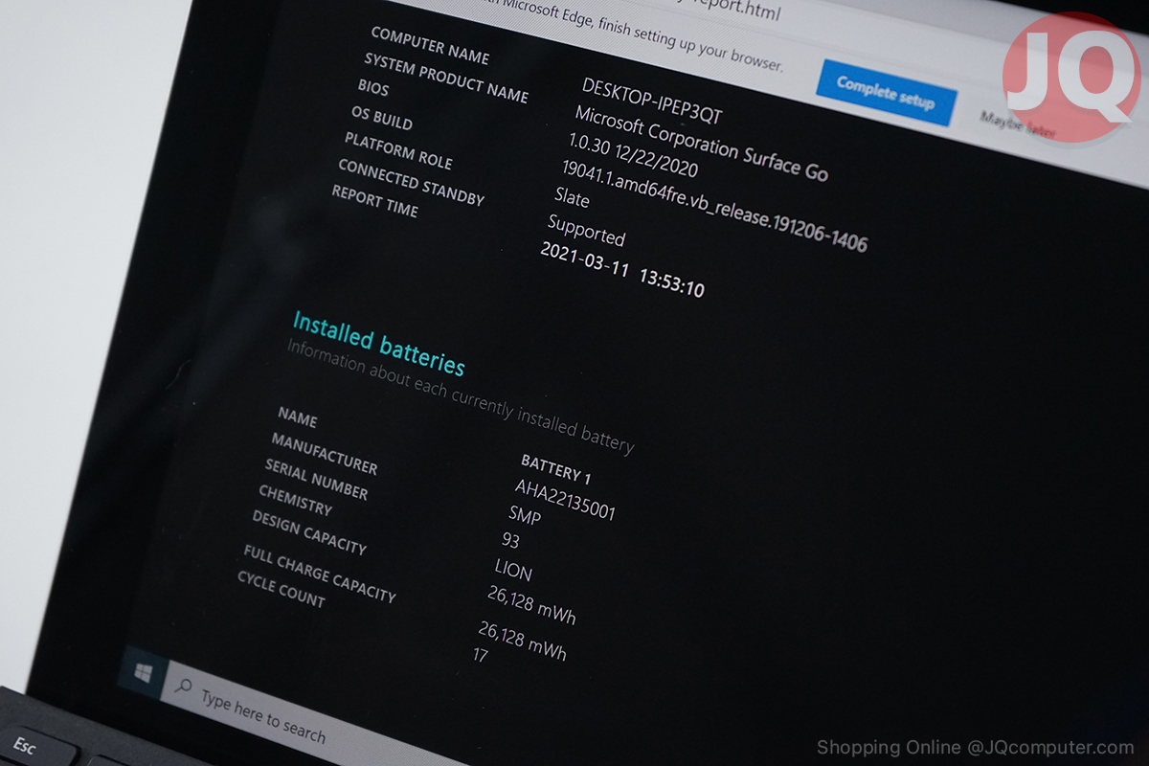
Task: Select the OS build string 19041.1.amd64fre
Action: pyautogui.click(x=714, y=207)
